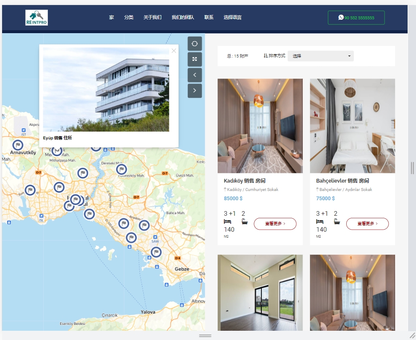Screen dimensions: 416x340
Task: Click the 总 : 15 财产 total count
Action: [237, 56]
